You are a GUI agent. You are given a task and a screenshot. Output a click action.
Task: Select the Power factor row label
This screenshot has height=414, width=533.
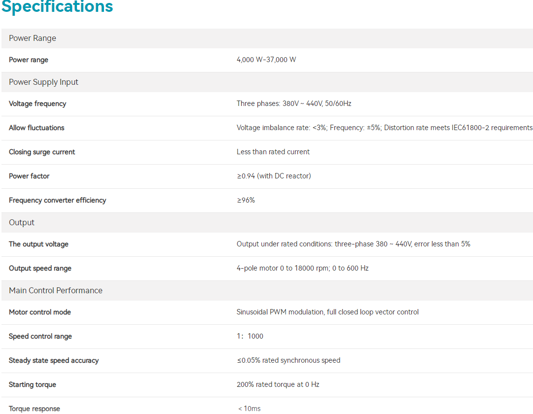tap(29, 176)
